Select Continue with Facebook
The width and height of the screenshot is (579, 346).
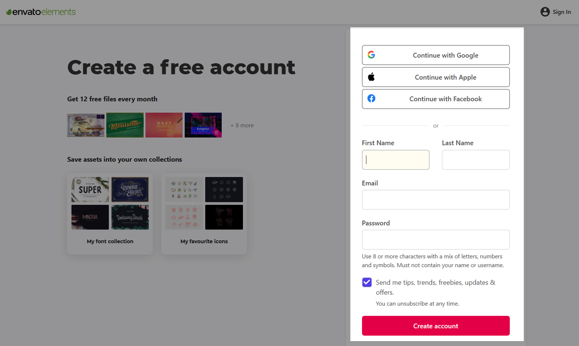pos(435,99)
